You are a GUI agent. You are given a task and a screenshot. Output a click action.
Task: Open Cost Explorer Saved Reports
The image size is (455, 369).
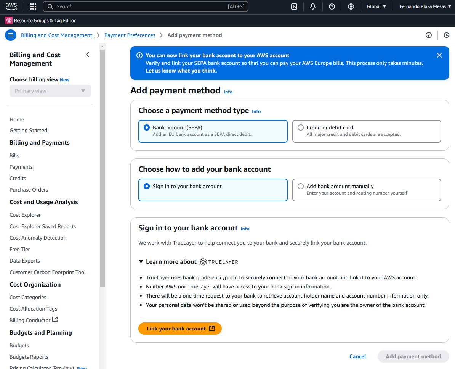pyautogui.click(x=43, y=226)
